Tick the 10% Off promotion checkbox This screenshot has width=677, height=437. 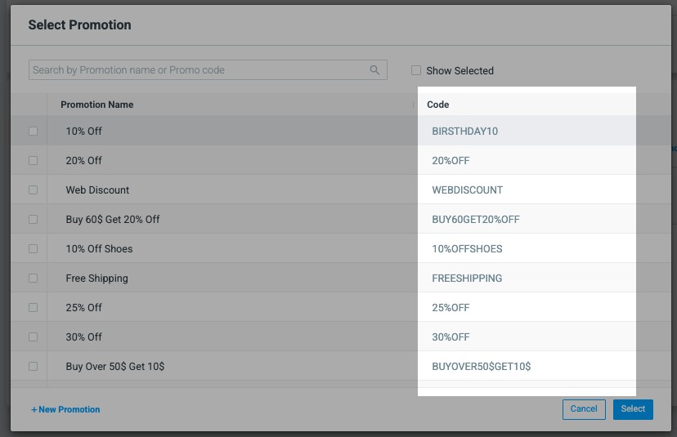34,131
